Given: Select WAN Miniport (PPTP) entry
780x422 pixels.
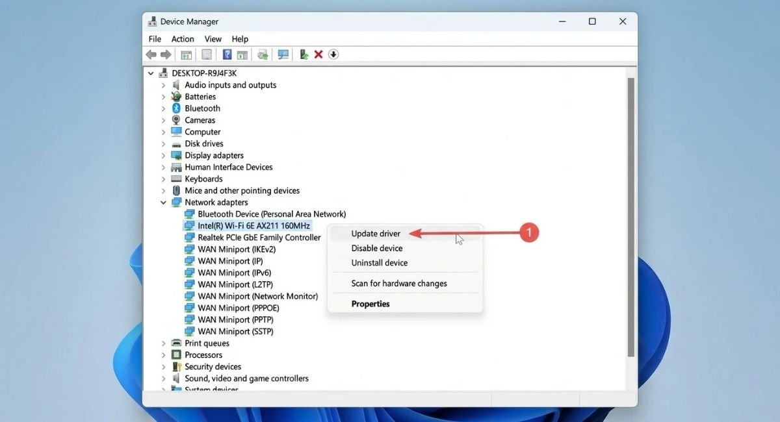Looking at the screenshot, I should pyautogui.click(x=235, y=319).
